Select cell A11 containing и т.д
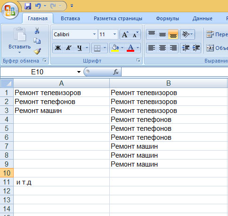This screenshot has height=216, width=228. point(61,182)
